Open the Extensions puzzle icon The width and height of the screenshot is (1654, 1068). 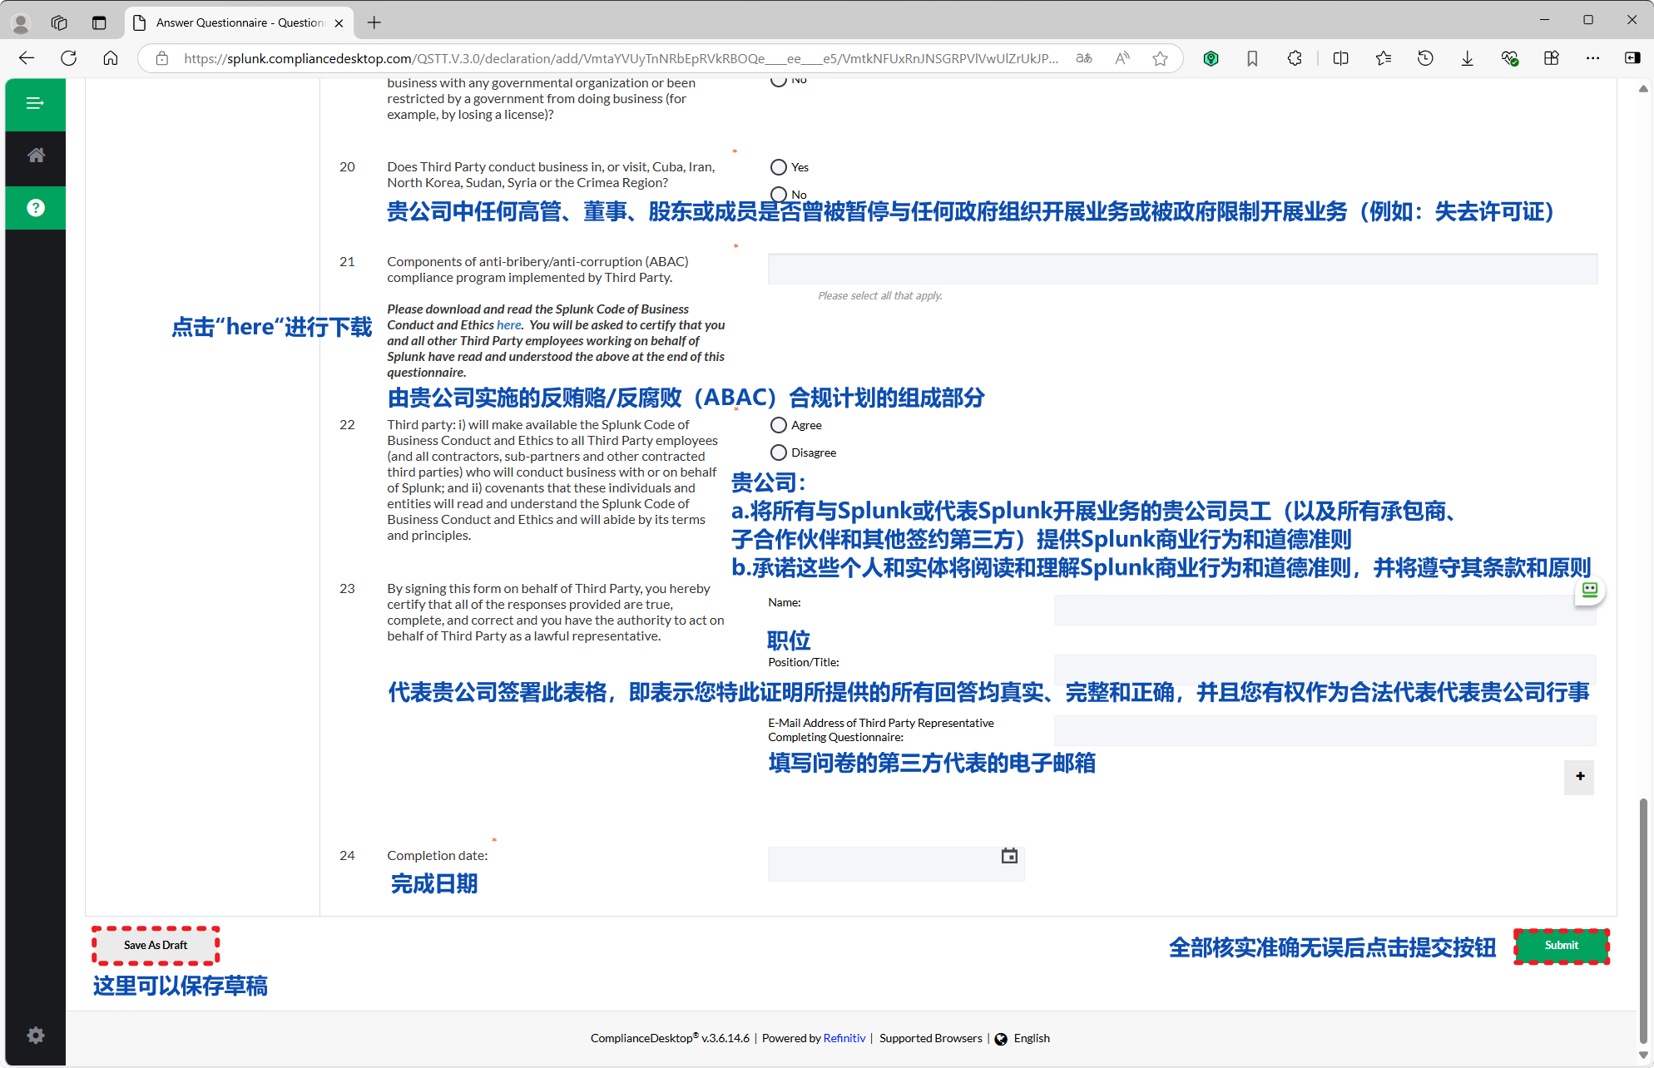pos(1295,58)
